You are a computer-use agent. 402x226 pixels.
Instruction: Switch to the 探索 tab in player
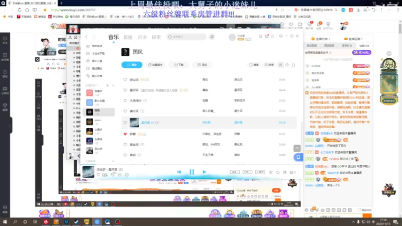click(156, 37)
